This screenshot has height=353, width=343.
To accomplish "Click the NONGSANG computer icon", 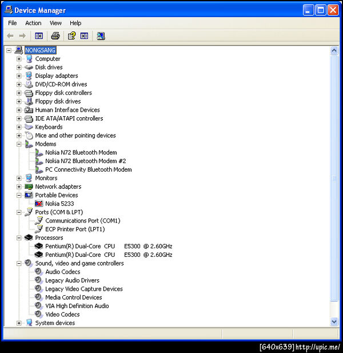I will point(19,50).
